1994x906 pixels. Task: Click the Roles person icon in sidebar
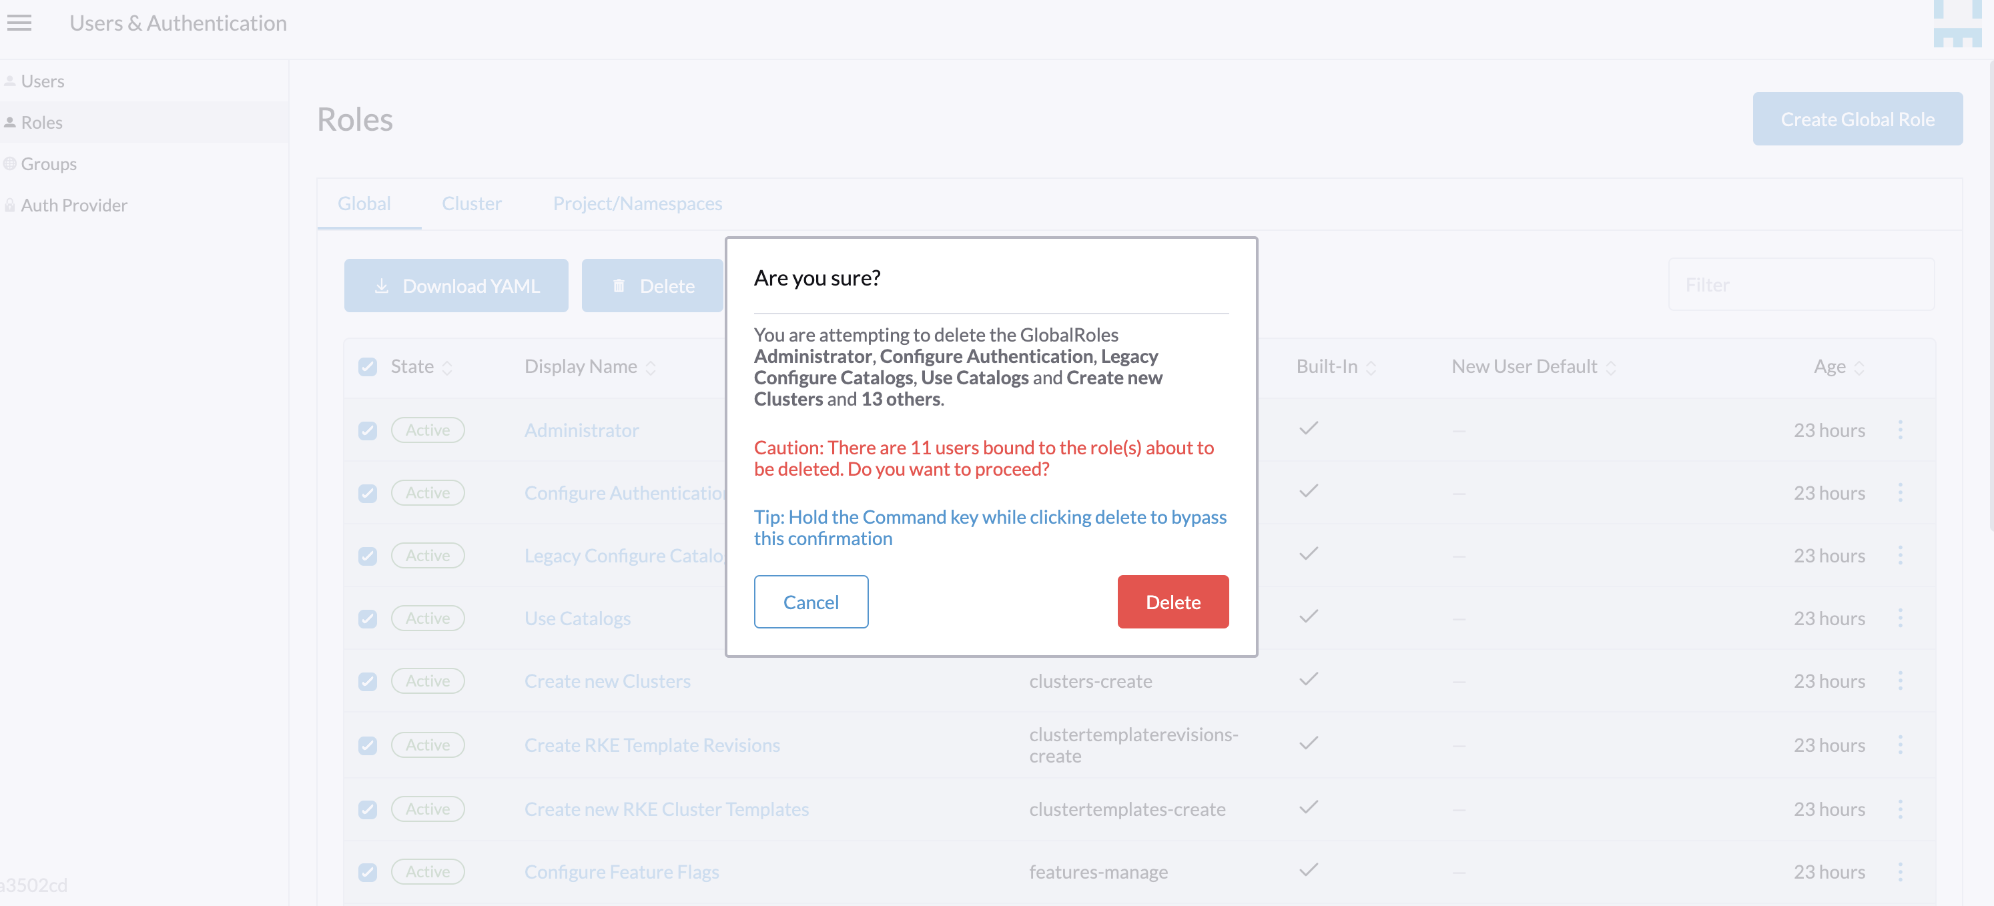pyautogui.click(x=10, y=121)
